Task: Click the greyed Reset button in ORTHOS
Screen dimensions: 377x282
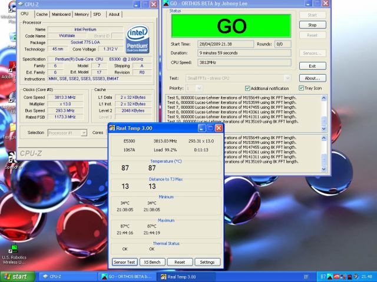Action: [x=313, y=35]
